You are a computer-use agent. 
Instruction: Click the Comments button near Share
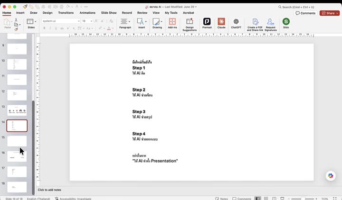click(x=305, y=13)
